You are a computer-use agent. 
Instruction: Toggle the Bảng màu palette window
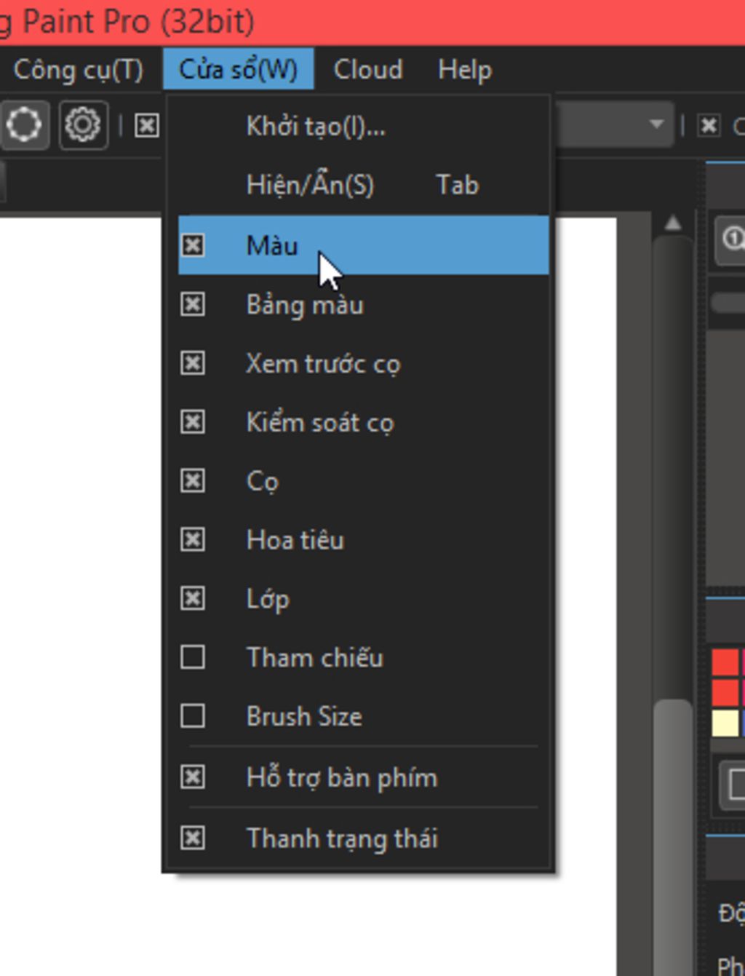305,305
